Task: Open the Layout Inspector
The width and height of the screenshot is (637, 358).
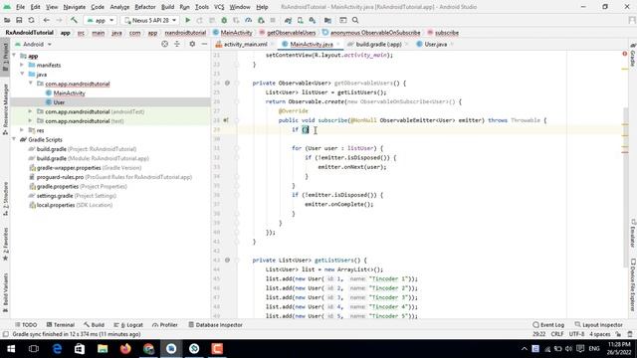Action: pyautogui.click(x=598, y=325)
